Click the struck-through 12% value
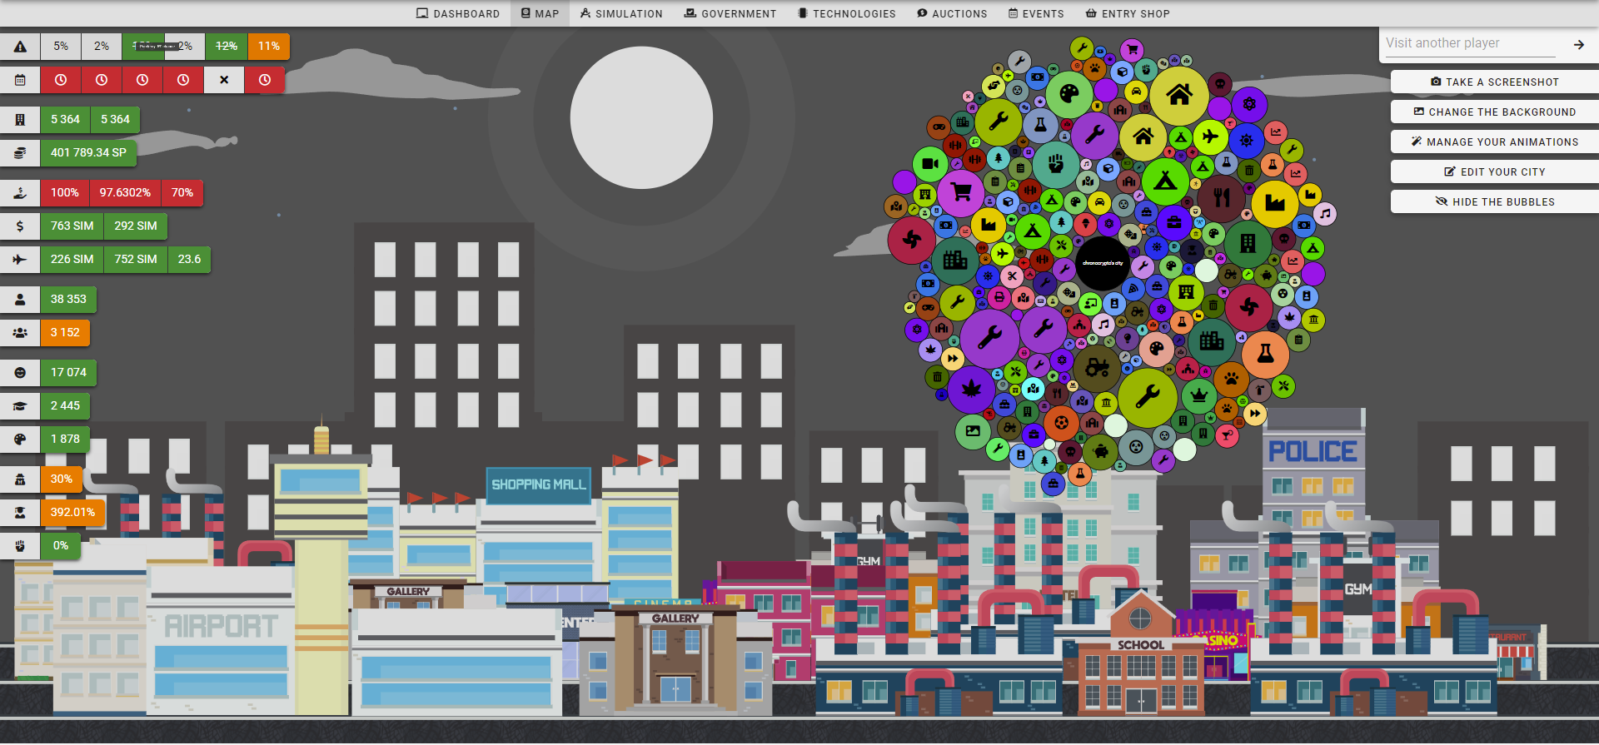The height and width of the screenshot is (745, 1599). 227,47
